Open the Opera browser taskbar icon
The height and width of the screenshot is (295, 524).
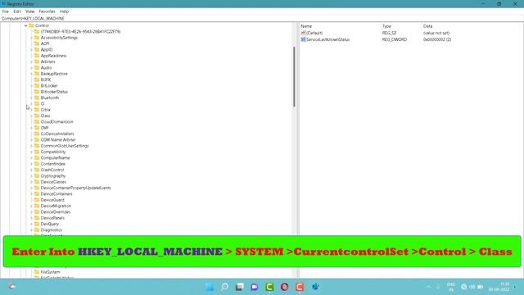(284, 287)
